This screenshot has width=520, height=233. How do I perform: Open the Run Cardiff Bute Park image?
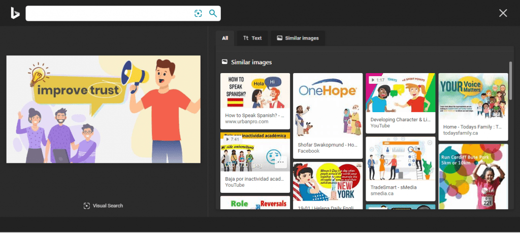tap(473, 176)
